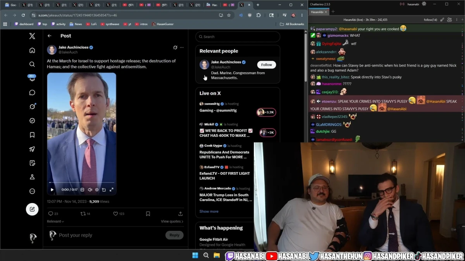Open Chrome three-dot menu
Viewport: 465px width, 261px height.
pos(302,15)
